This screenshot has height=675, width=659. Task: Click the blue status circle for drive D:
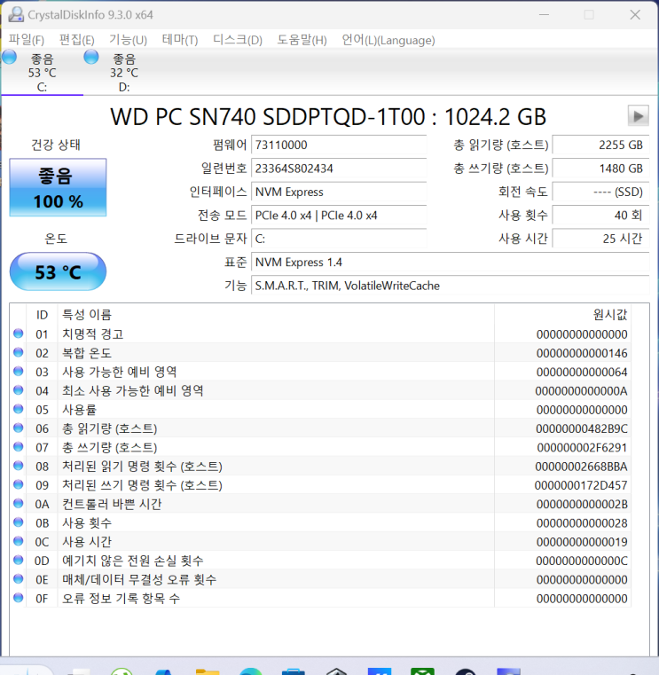[x=91, y=57]
